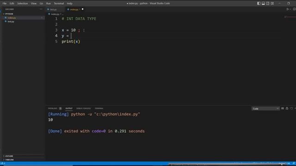Image resolution: width=296 pixels, height=166 pixels.
Task: Expand the OUTLINE section
Action: click(9, 156)
